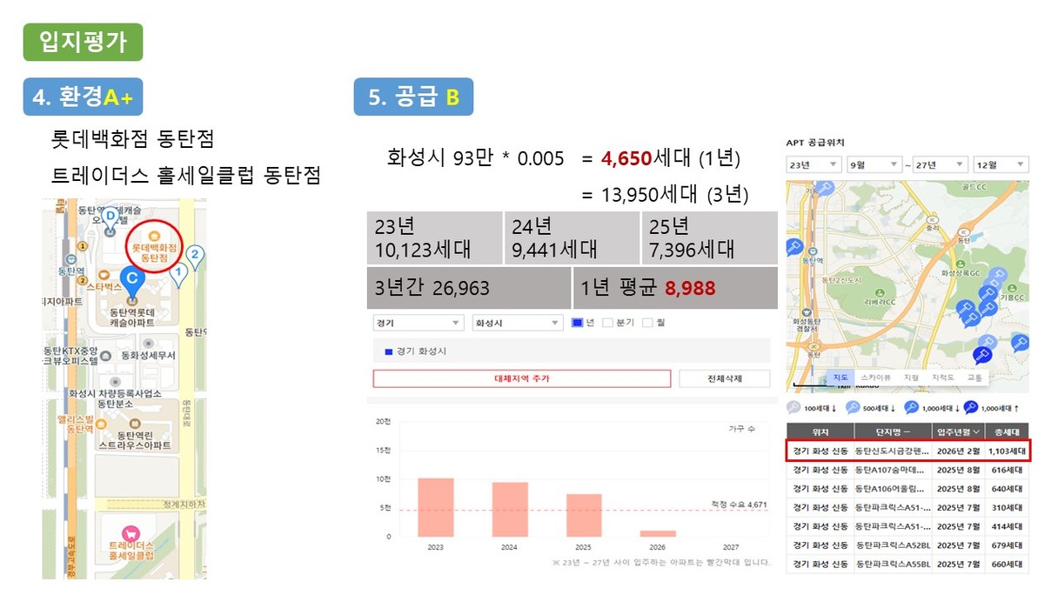Select the 동탄신도시금강펜 table row name
Screen dimensions: 1058x595
(892, 451)
